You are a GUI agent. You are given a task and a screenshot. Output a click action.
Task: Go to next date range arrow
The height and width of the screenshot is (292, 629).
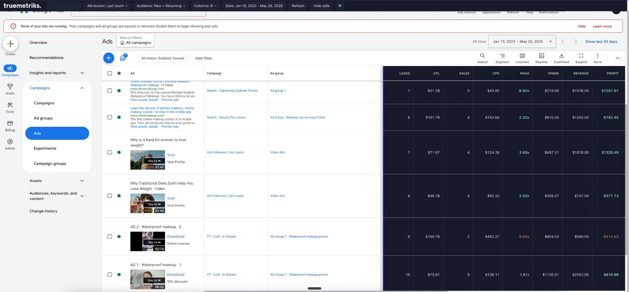(575, 41)
